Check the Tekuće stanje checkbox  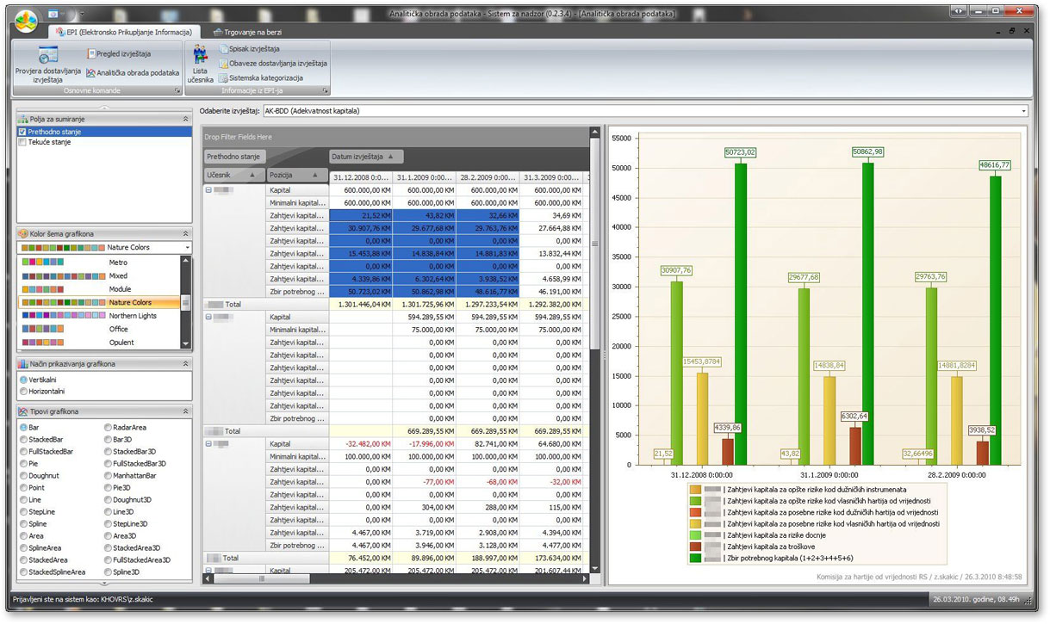[22, 142]
